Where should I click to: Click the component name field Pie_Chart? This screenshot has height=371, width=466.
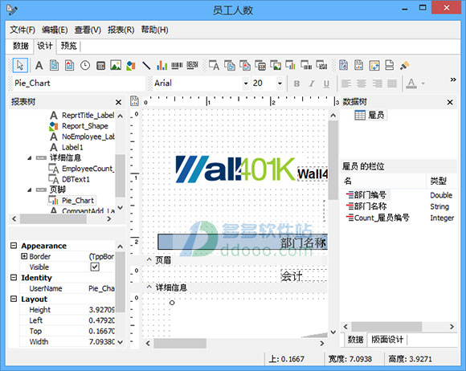pyautogui.click(x=79, y=84)
